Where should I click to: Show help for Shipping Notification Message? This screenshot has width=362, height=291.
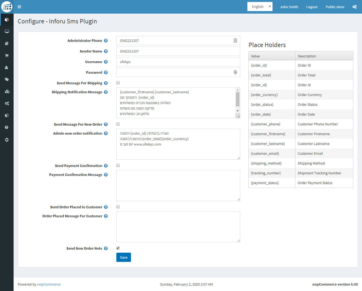pos(106,92)
